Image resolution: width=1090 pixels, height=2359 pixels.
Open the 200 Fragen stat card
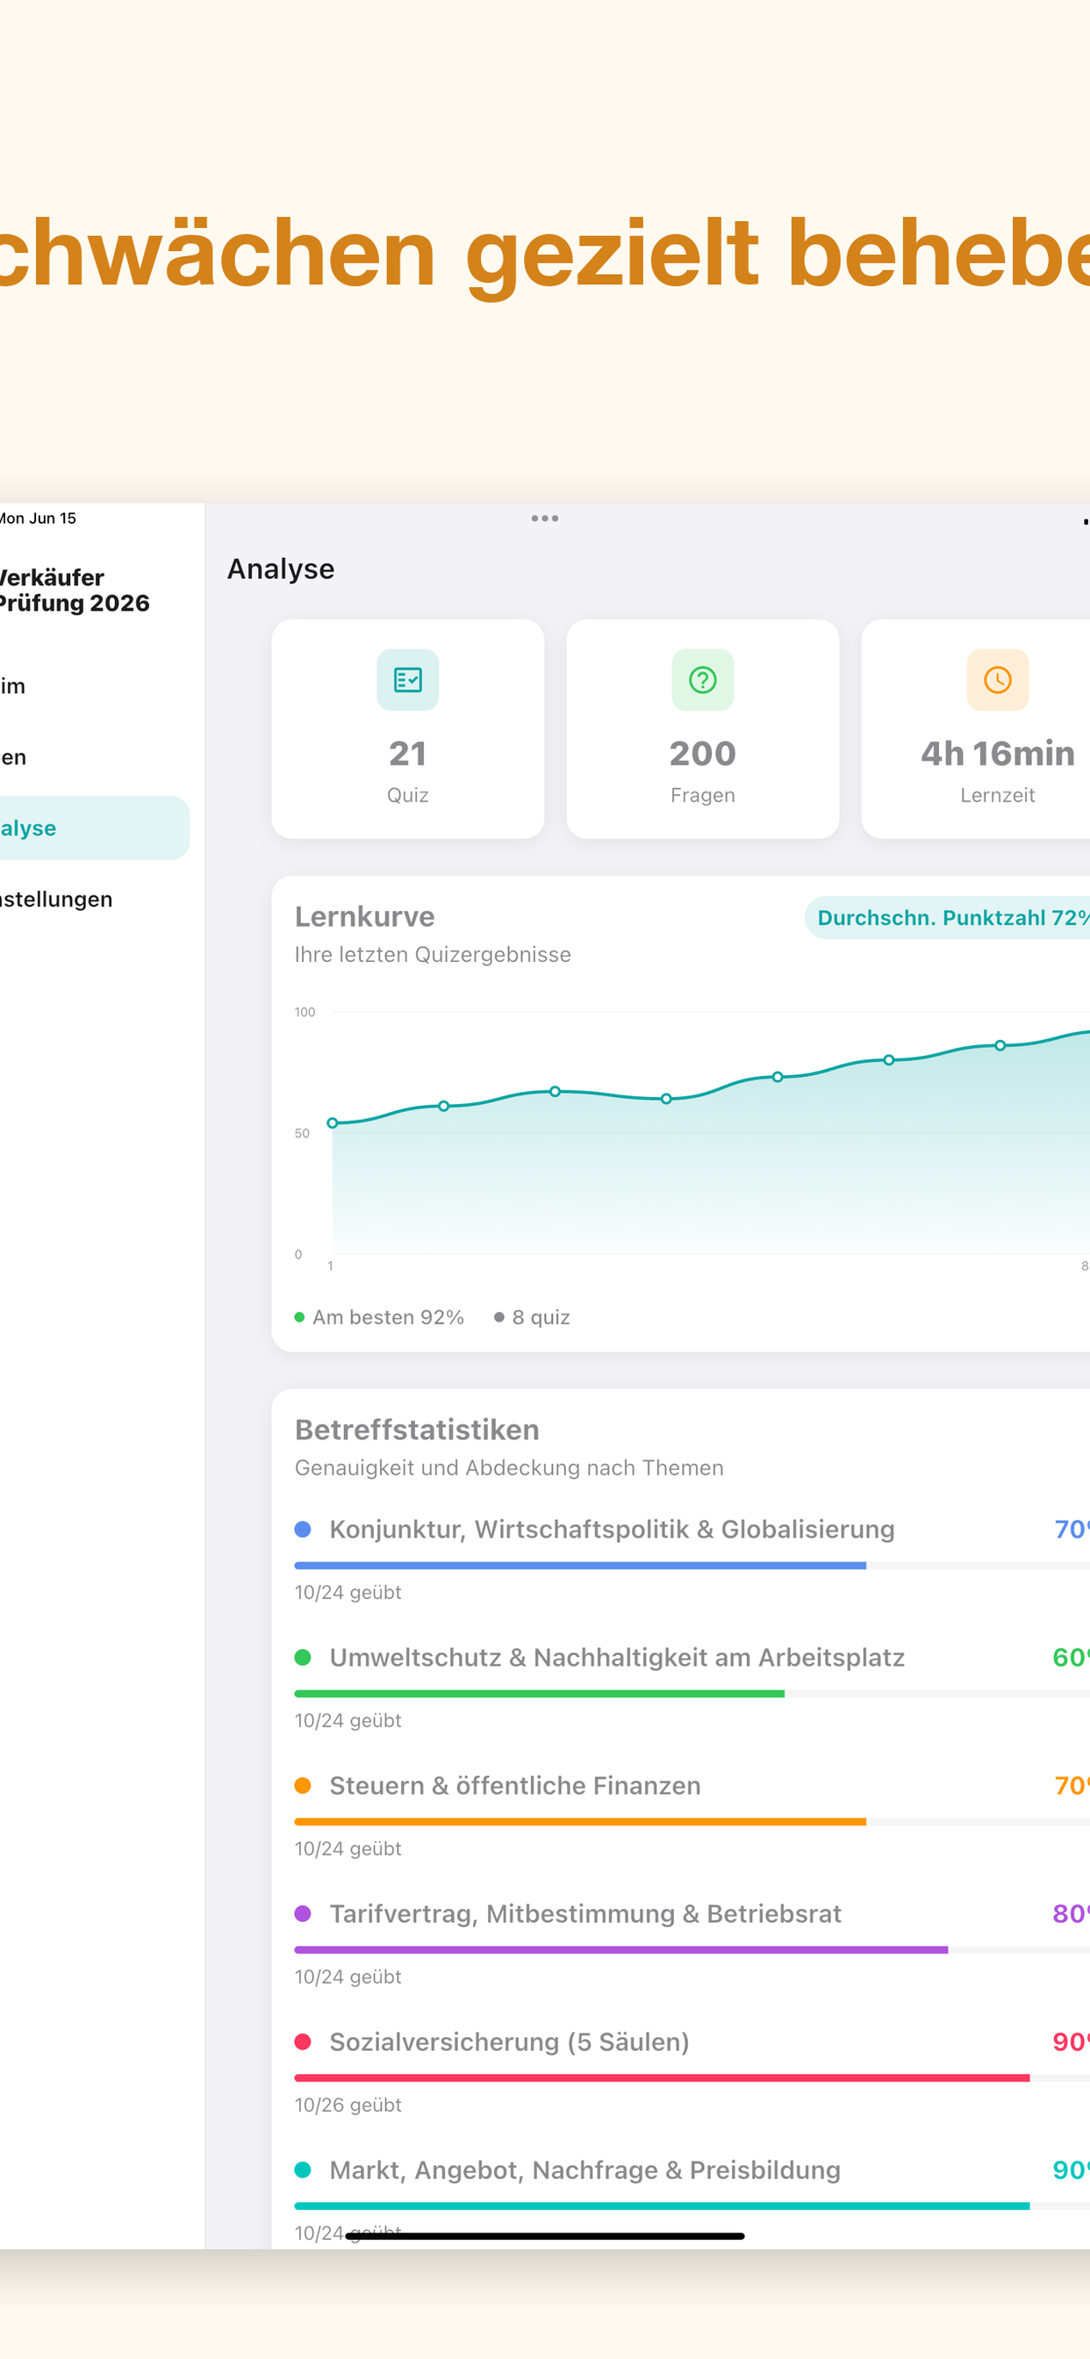click(x=703, y=729)
